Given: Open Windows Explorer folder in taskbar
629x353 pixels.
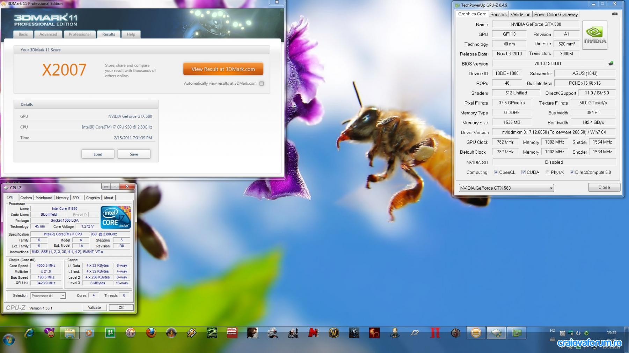Looking at the screenshot, I should pyautogui.click(x=70, y=333).
